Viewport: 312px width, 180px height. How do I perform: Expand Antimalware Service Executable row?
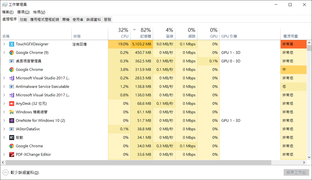pos(4,87)
